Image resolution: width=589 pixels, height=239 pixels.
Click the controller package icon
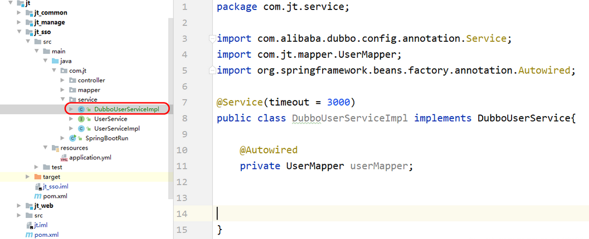point(72,80)
